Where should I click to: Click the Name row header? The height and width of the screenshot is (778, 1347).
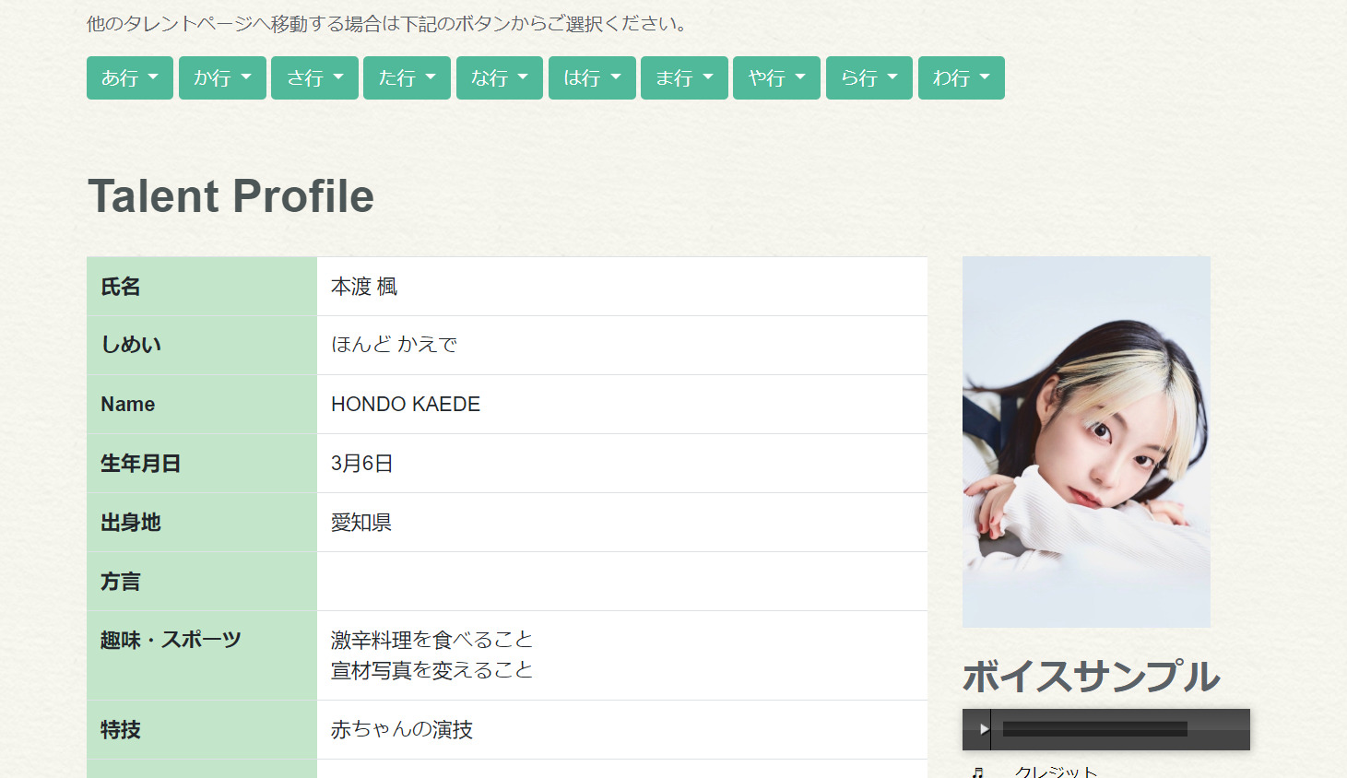202,405
